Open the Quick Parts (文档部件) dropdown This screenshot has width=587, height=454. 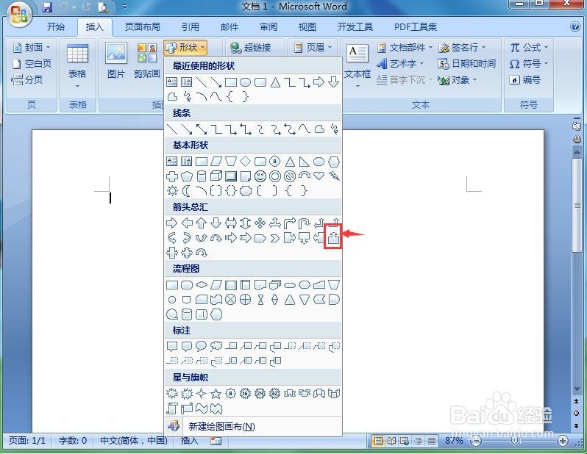(x=405, y=48)
